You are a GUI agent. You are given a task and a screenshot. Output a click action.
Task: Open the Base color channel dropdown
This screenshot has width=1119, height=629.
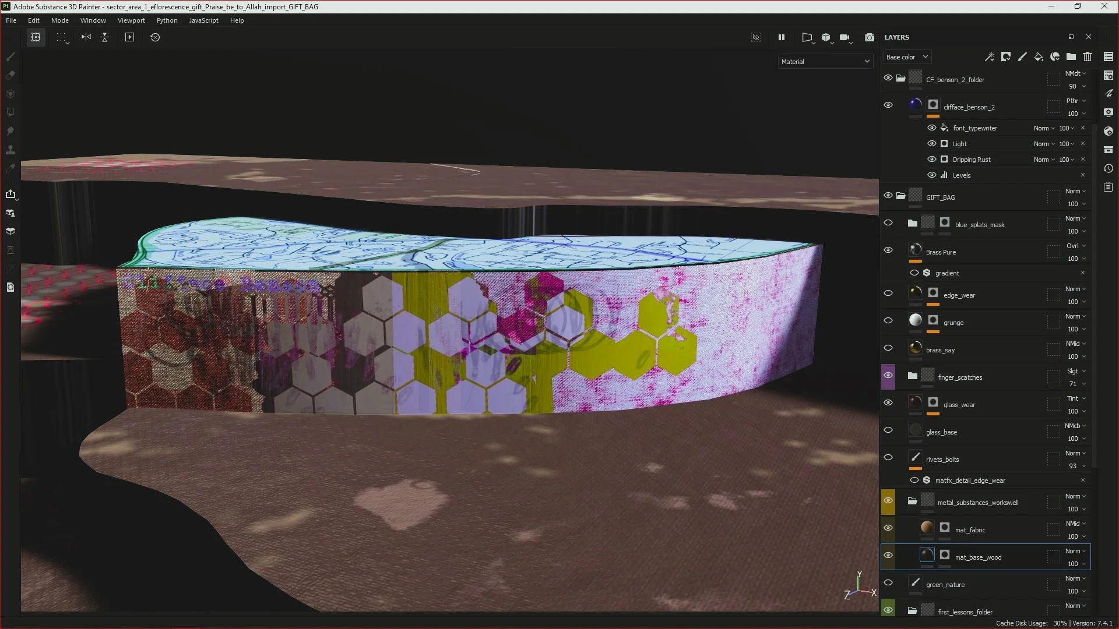(907, 57)
